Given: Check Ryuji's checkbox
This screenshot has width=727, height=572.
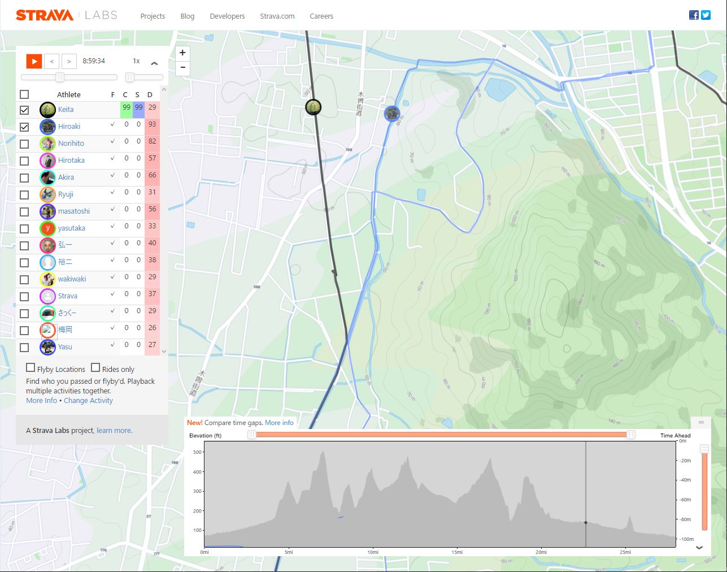Looking at the screenshot, I should pos(24,195).
